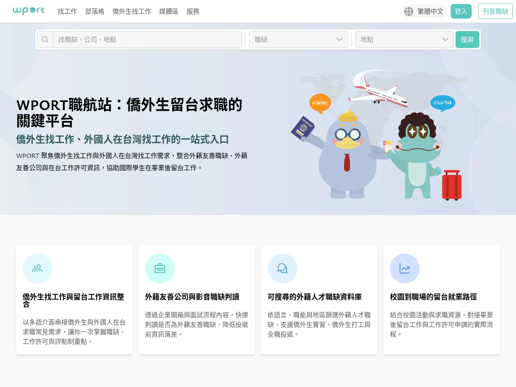Click the description starting 透過企業開箱與面試流程
The height and width of the screenshot is (387, 516).
[x=197, y=325]
